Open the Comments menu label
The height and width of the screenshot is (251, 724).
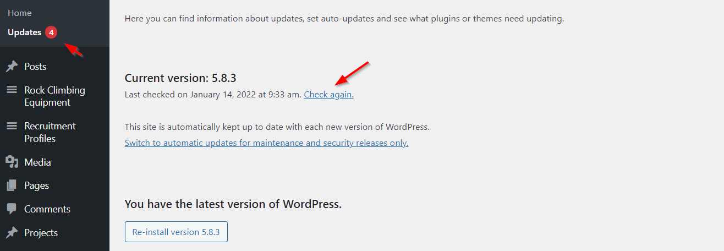[47, 209]
